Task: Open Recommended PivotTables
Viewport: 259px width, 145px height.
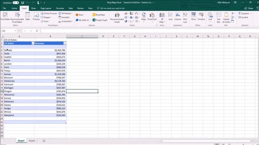Action: click(x=17, y=17)
